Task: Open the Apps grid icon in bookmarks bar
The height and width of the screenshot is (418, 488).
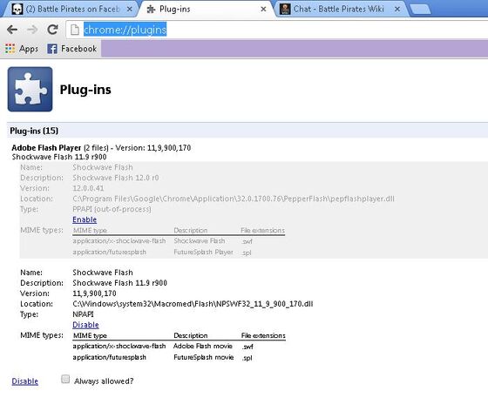Action: 10,49
